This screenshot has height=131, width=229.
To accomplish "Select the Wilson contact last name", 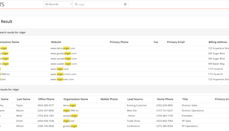I will click(20, 126).
